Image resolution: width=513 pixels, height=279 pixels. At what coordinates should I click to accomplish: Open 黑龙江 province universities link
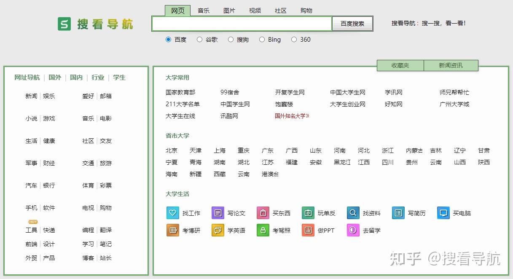[x=342, y=162]
